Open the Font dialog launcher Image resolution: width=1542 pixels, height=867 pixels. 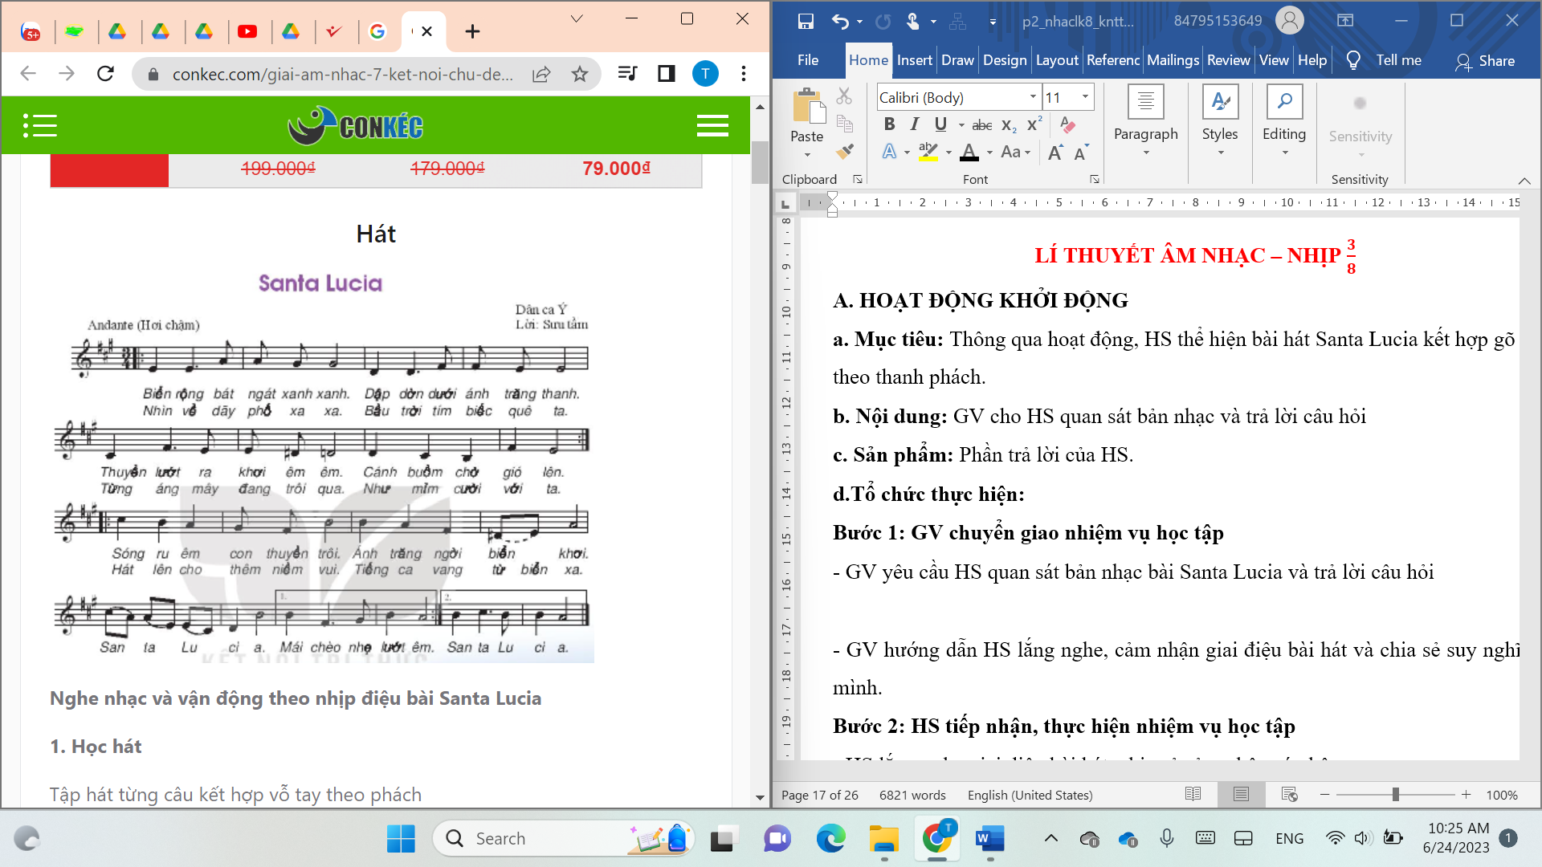click(x=1095, y=179)
